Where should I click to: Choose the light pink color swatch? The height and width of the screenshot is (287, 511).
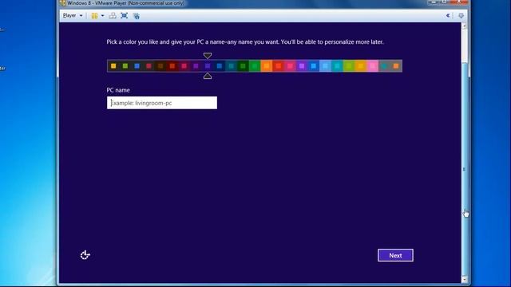coord(373,66)
